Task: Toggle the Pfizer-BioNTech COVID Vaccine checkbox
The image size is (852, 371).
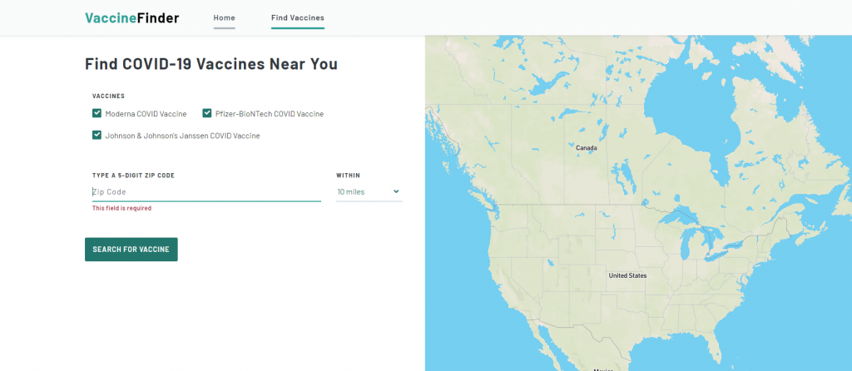Action: coord(207,113)
